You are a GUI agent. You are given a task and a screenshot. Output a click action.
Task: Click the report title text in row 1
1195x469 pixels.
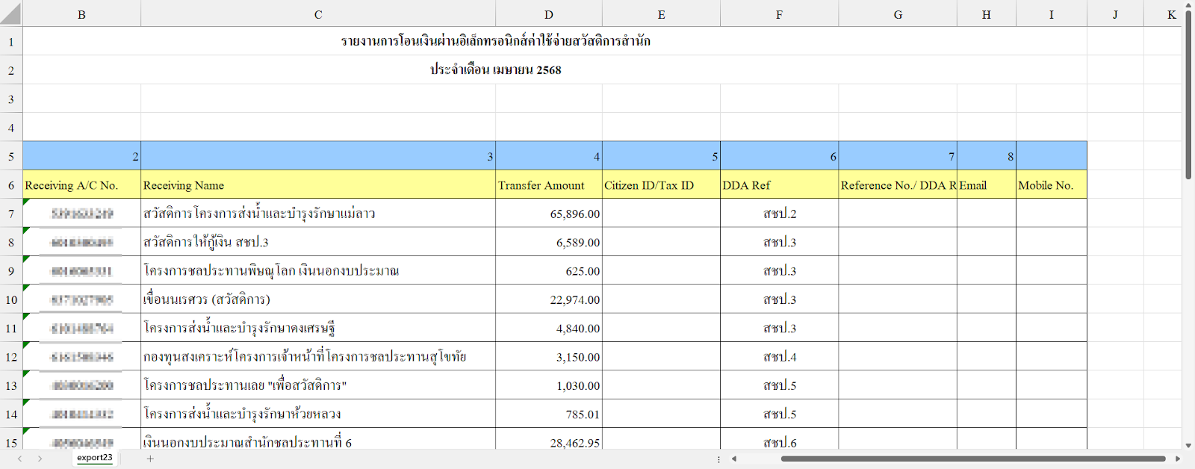496,41
